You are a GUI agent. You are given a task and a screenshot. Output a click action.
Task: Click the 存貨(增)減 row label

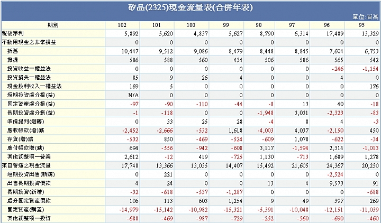click(x=20, y=139)
